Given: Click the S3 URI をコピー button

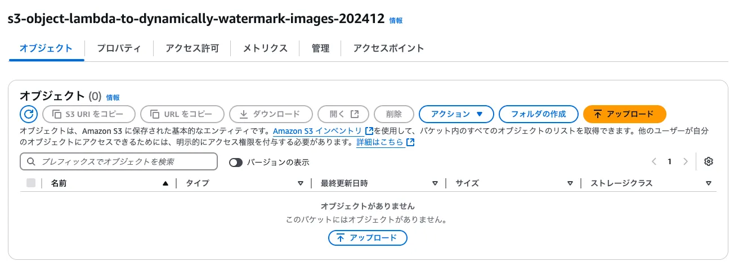Looking at the screenshot, I should (89, 114).
